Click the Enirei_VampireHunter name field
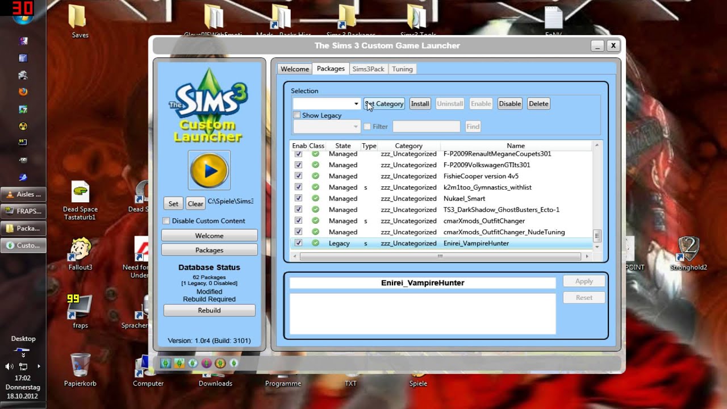Image resolution: width=727 pixels, height=409 pixels. 423,283
